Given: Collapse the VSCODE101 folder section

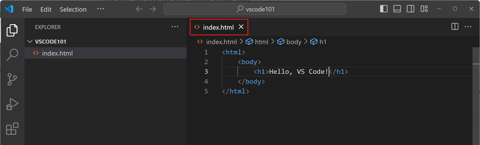Looking at the screenshot, I should (30, 42).
